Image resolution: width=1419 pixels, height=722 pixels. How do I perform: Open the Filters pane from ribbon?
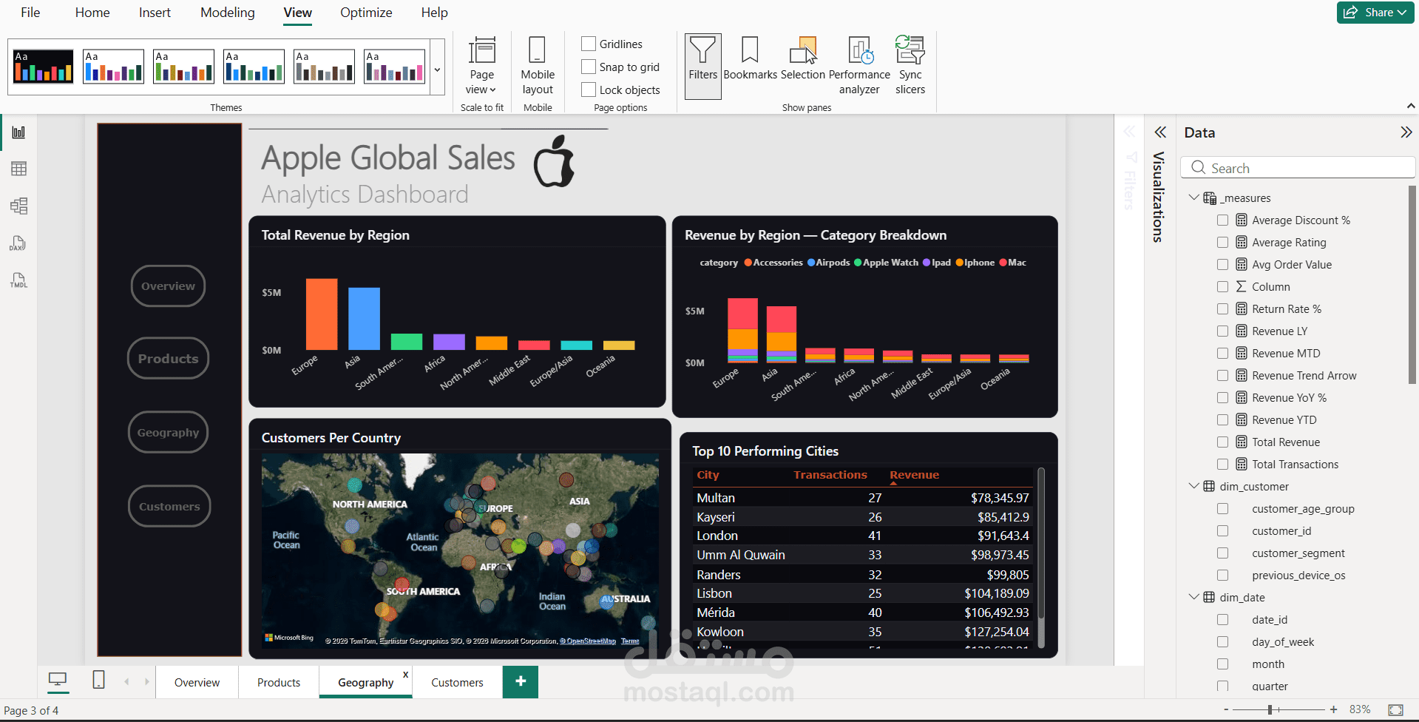tap(702, 66)
